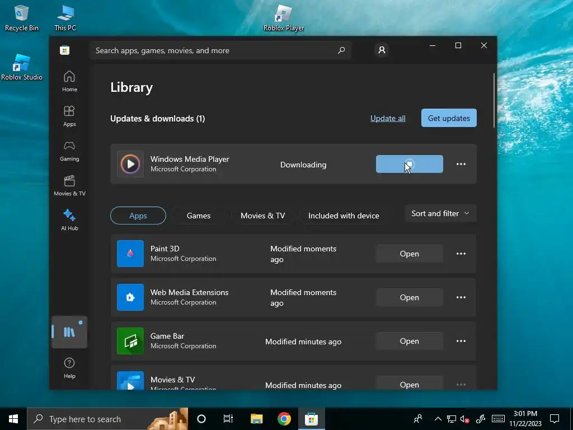This screenshot has height=430, width=573.
Task: Open more options for Paint 3D
Action: 461,254
